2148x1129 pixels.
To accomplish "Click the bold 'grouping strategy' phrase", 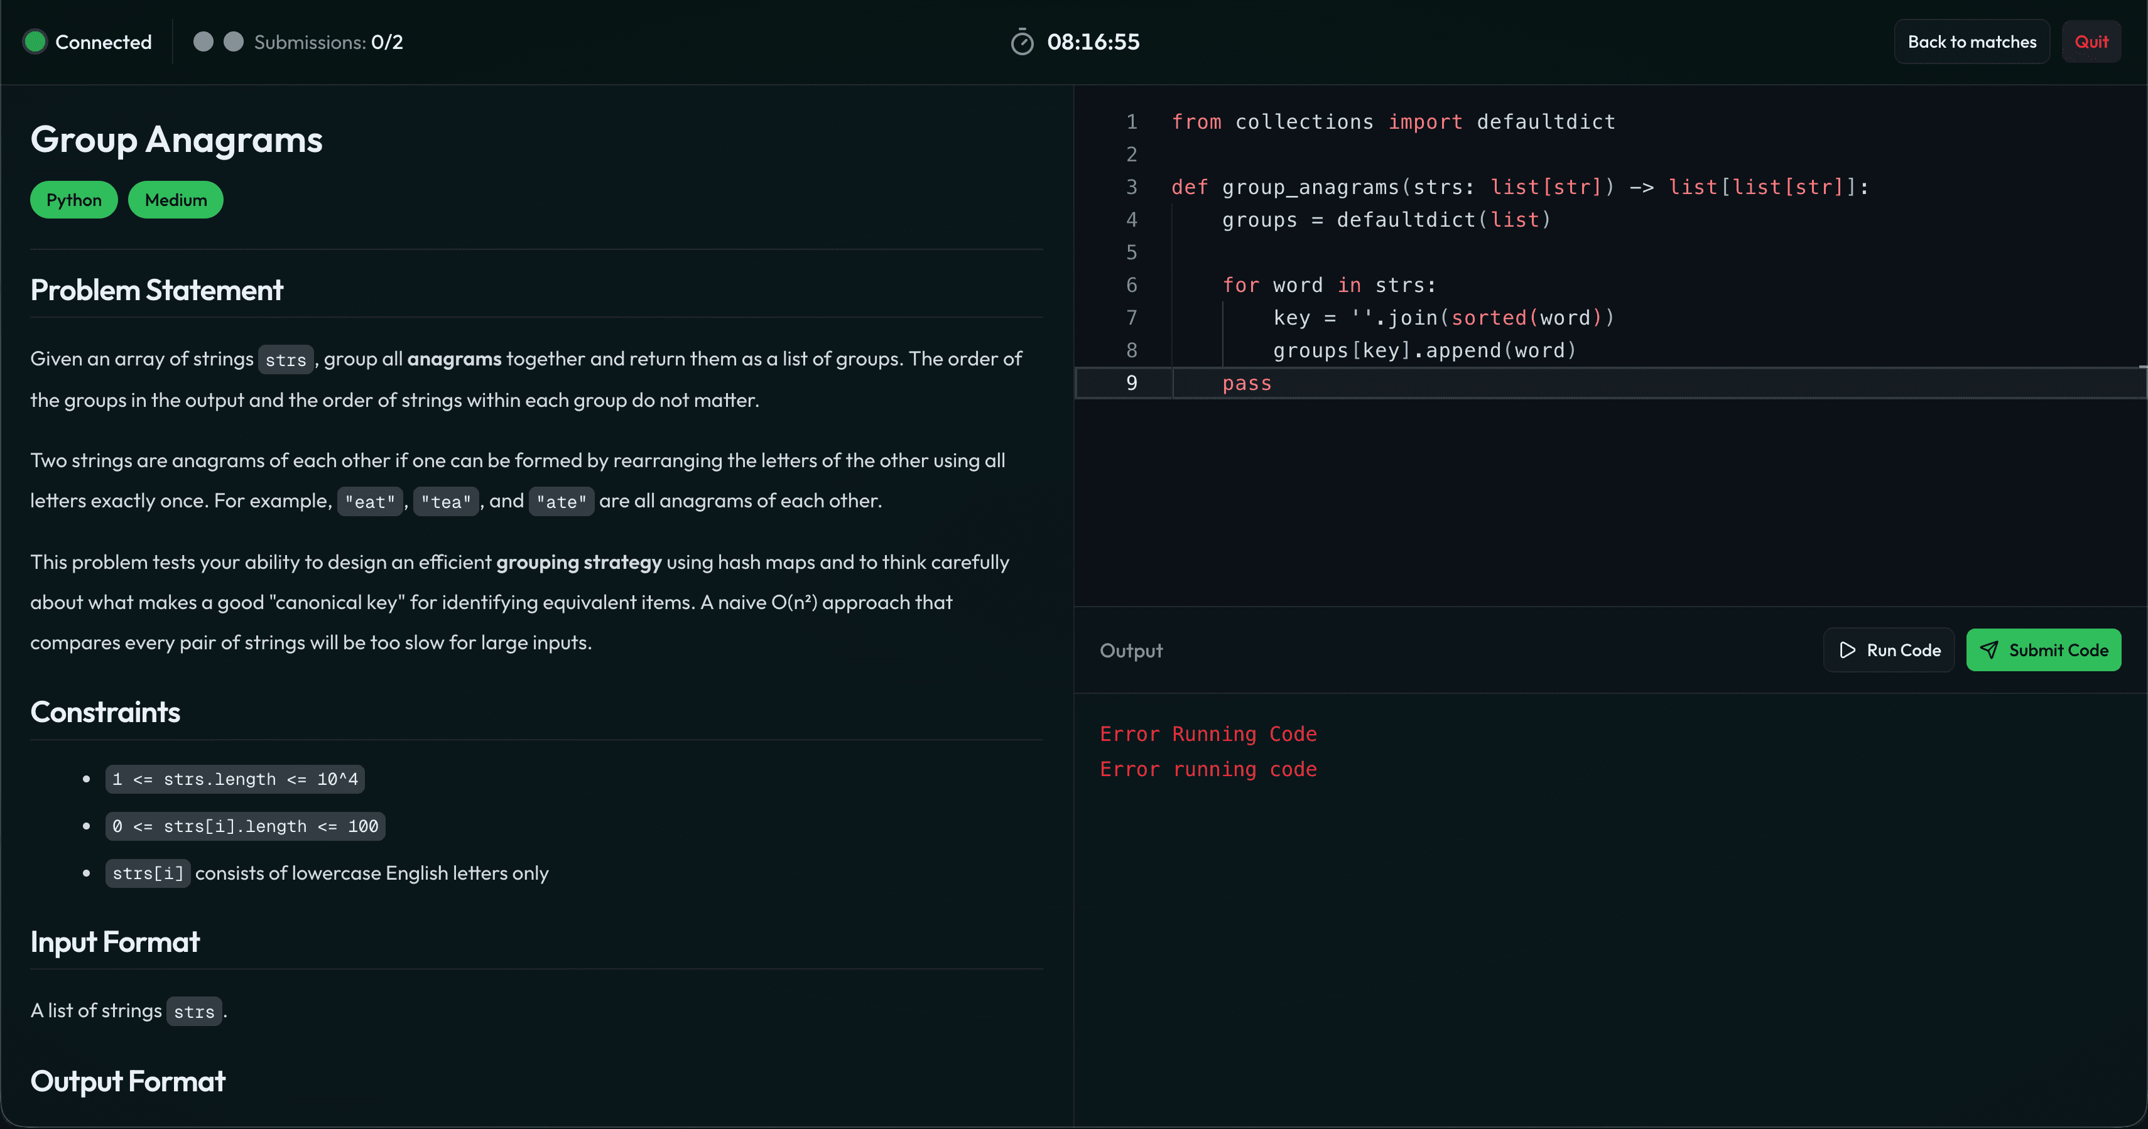I will coord(578,563).
